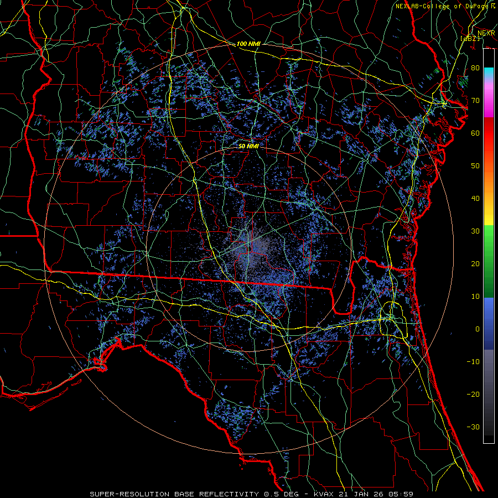
Task: Click the 05:59 timestamp in the caption
Action: point(401,494)
